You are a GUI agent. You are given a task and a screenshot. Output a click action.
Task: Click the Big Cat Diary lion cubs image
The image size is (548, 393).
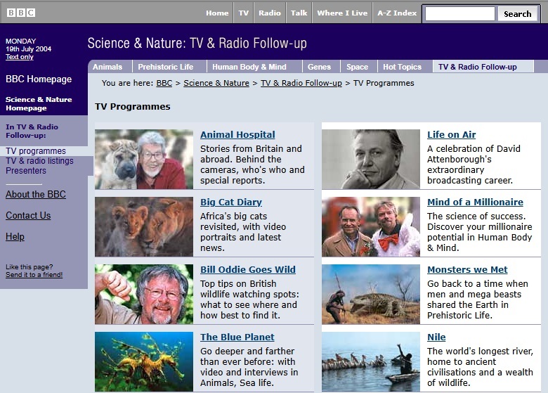point(144,226)
